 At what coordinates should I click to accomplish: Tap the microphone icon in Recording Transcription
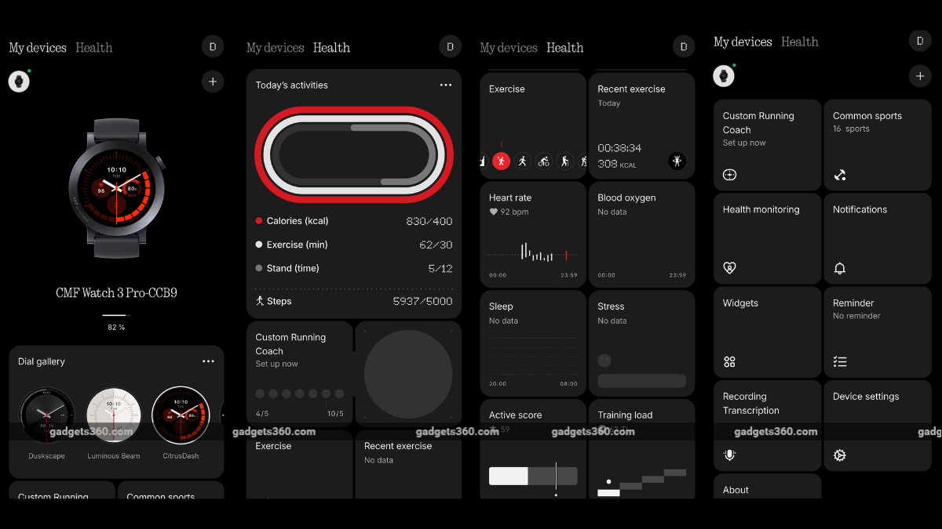[x=729, y=455]
